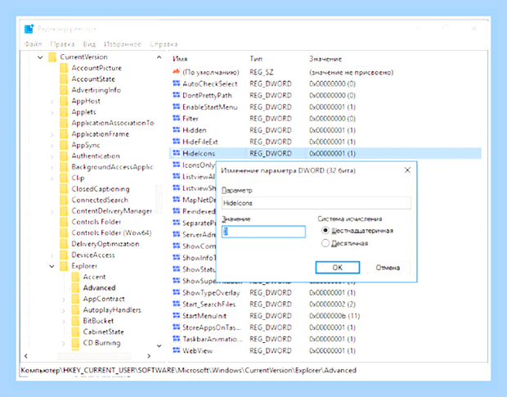Expand the AutoplayHandlers tree node
The image size is (507, 397).
64,310
